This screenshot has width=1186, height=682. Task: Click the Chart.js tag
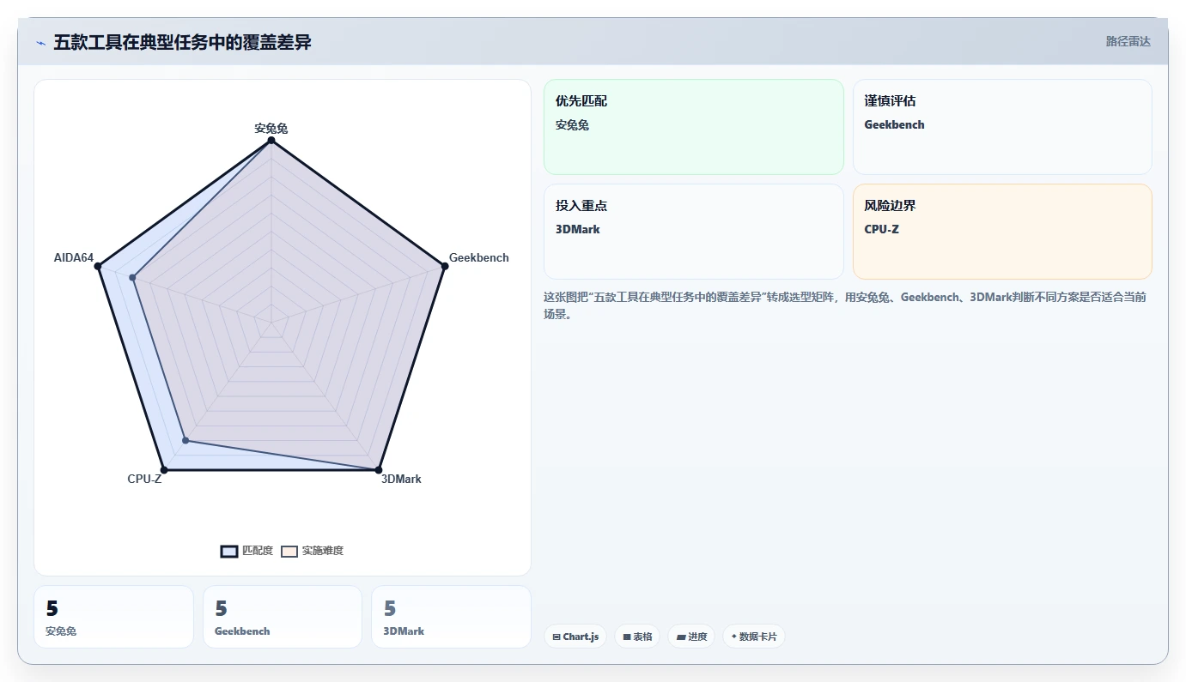(575, 637)
